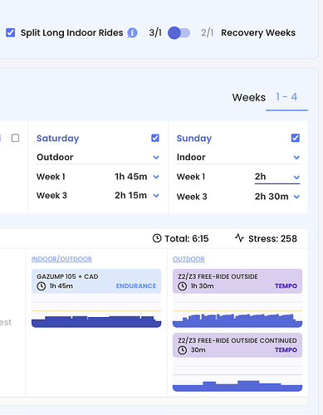Image resolution: width=323 pixels, height=415 pixels.
Task: Click the Split Long Indoor Rides info icon
Action: tap(132, 32)
